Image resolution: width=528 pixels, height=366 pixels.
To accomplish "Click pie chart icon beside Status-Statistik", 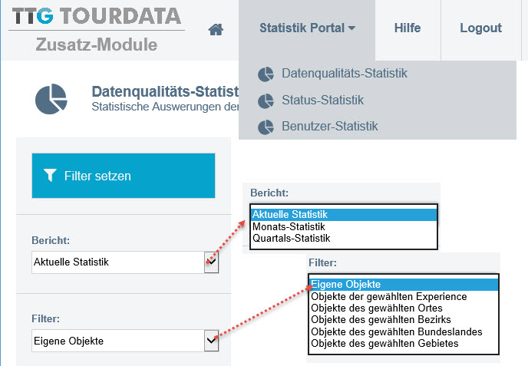I will pos(266,101).
